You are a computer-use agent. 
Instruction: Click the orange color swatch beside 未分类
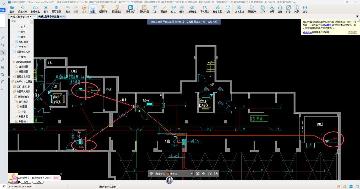[x=168, y=174]
